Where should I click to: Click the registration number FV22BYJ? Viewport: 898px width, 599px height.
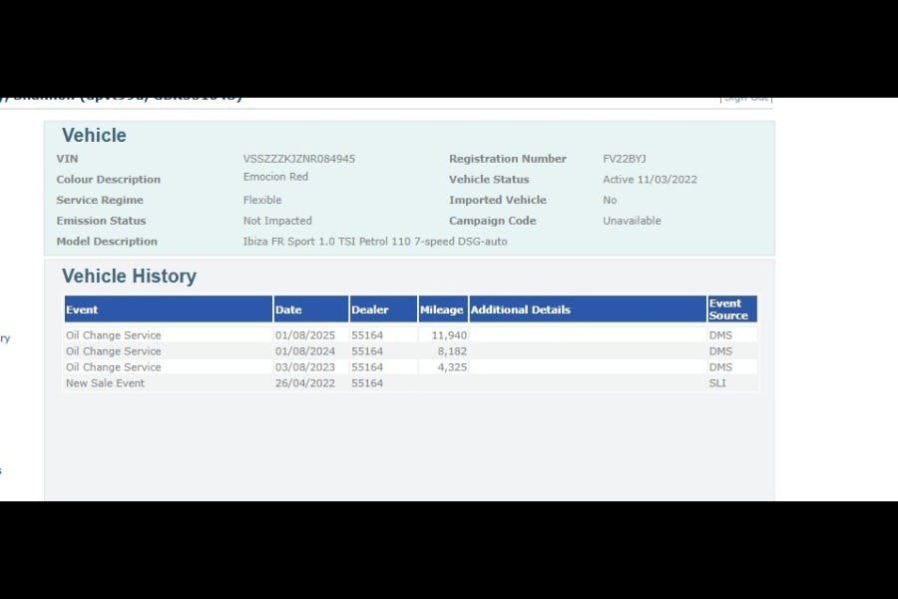click(x=625, y=159)
